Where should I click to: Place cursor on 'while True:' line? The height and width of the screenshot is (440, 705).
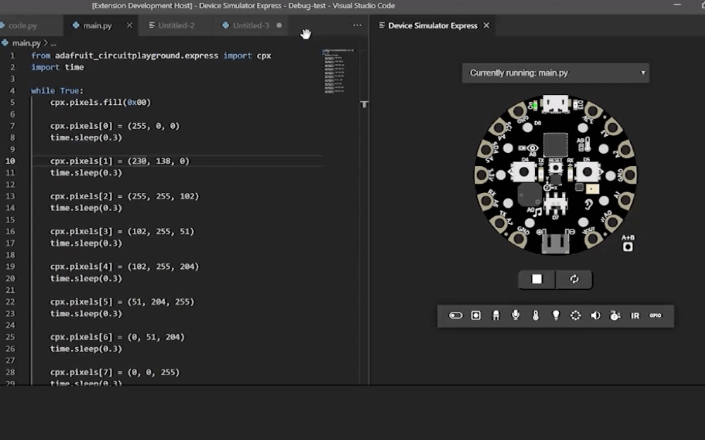[57, 91]
